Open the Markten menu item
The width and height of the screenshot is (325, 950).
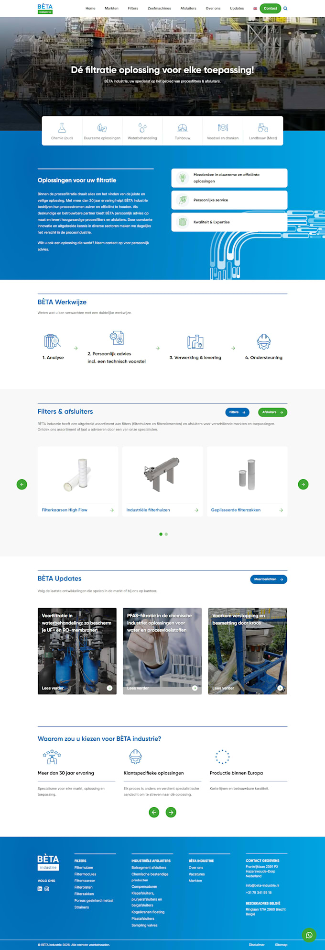click(111, 9)
